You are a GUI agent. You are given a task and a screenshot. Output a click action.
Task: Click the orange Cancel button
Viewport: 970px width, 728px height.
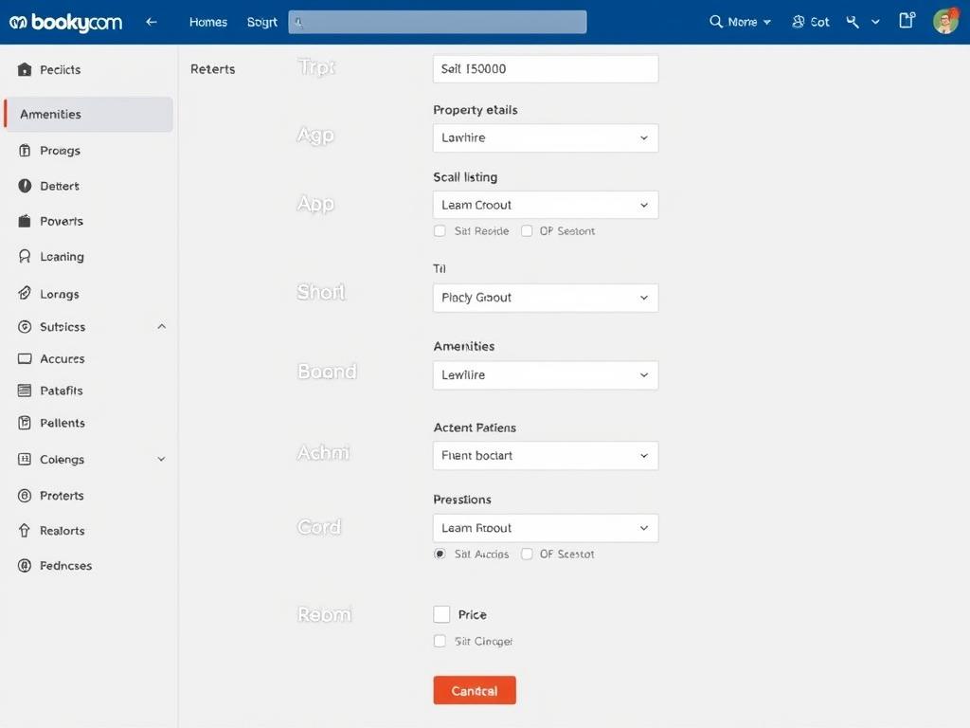click(x=475, y=690)
